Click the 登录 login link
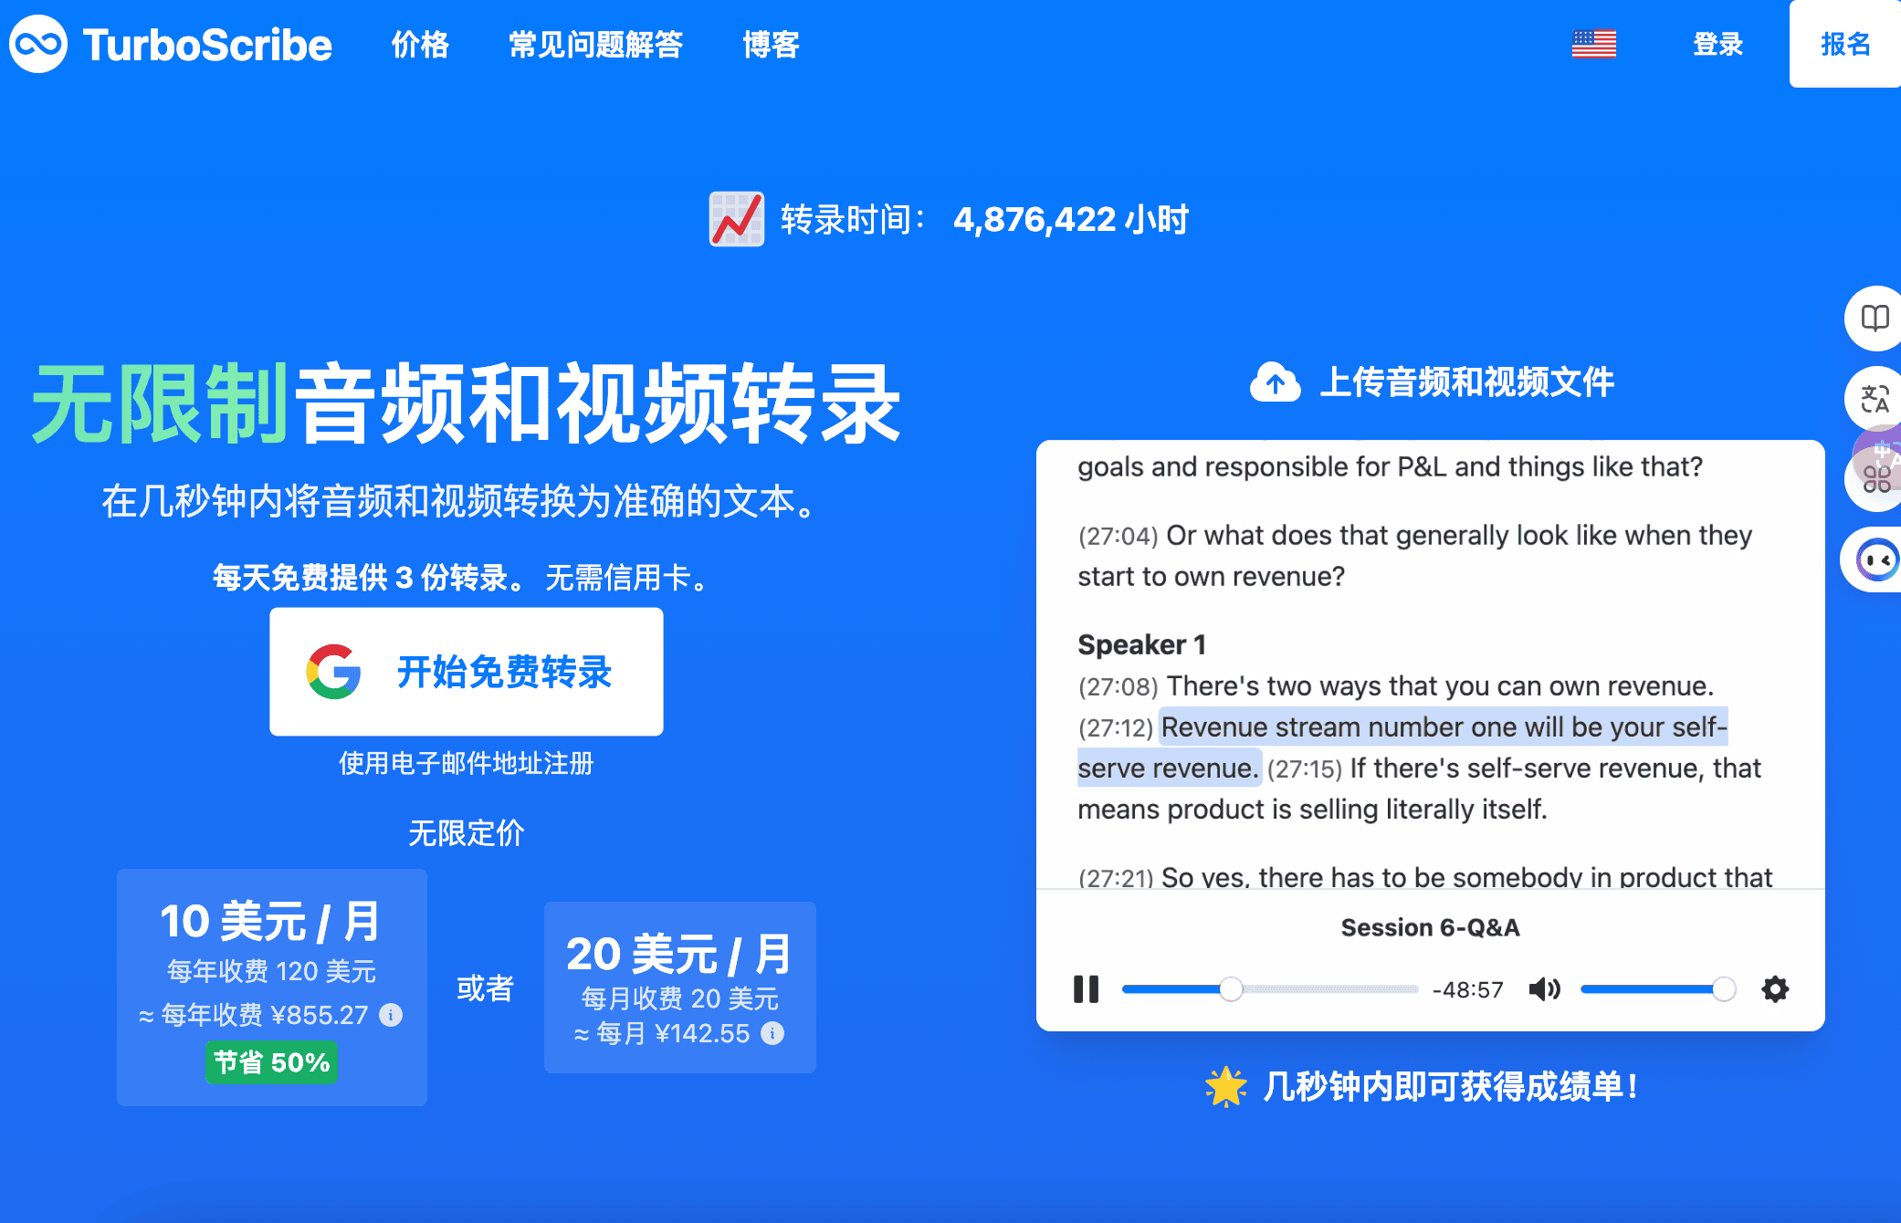This screenshot has width=1901, height=1223. [1717, 44]
